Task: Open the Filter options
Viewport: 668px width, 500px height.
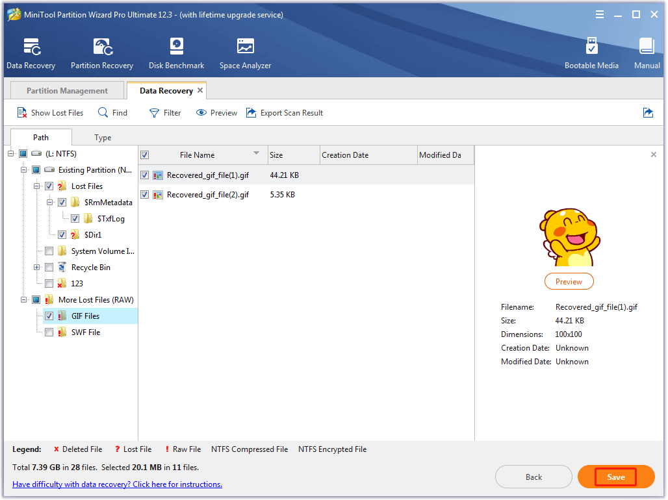Action: pos(164,112)
